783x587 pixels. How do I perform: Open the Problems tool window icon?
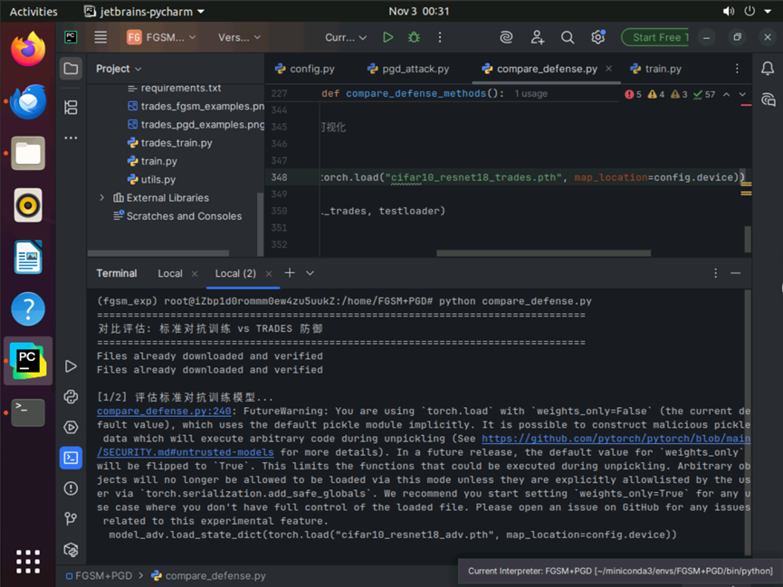(71, 488)
